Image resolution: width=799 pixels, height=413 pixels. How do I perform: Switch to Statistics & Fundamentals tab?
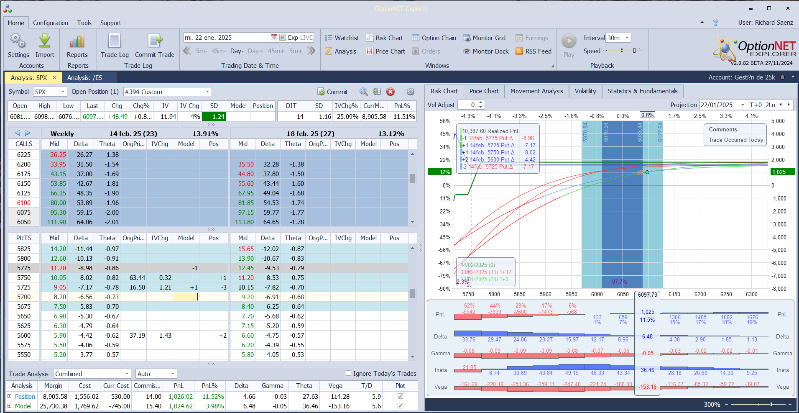[643, 91]
